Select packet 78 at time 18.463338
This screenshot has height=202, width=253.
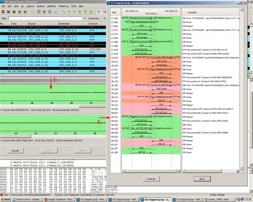[x=53, y=30]
